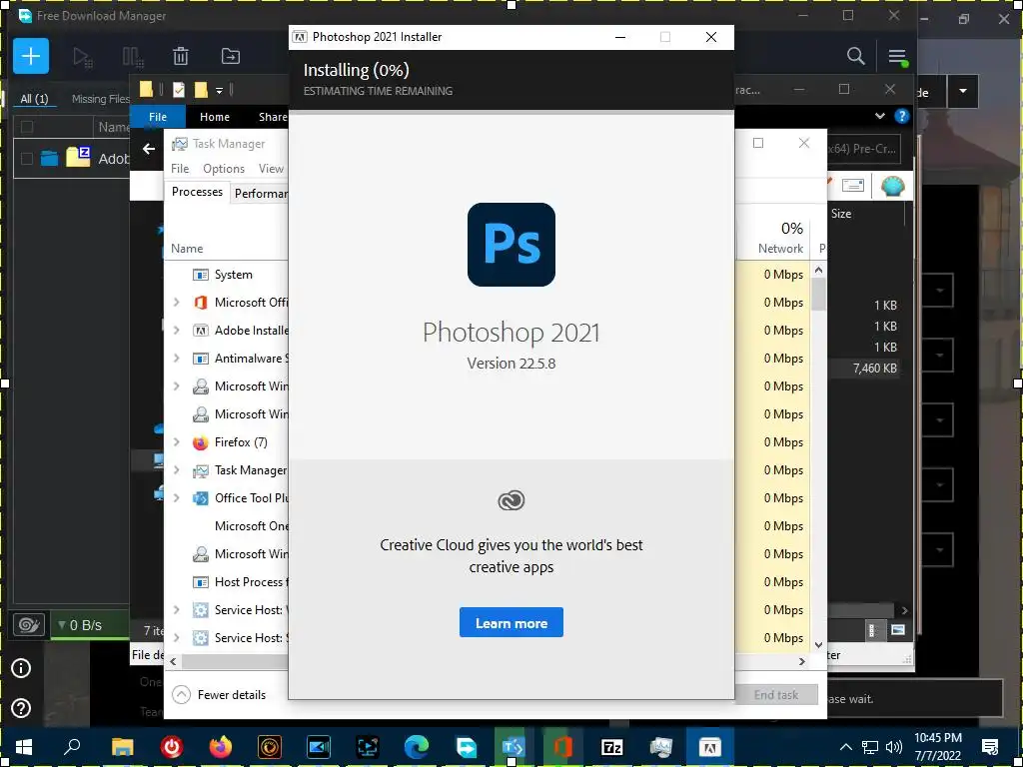The width and height of the screenshot is (1023, 767).
Task: Click the Task Manager scroll down arrow
Action: coord(818,645)
